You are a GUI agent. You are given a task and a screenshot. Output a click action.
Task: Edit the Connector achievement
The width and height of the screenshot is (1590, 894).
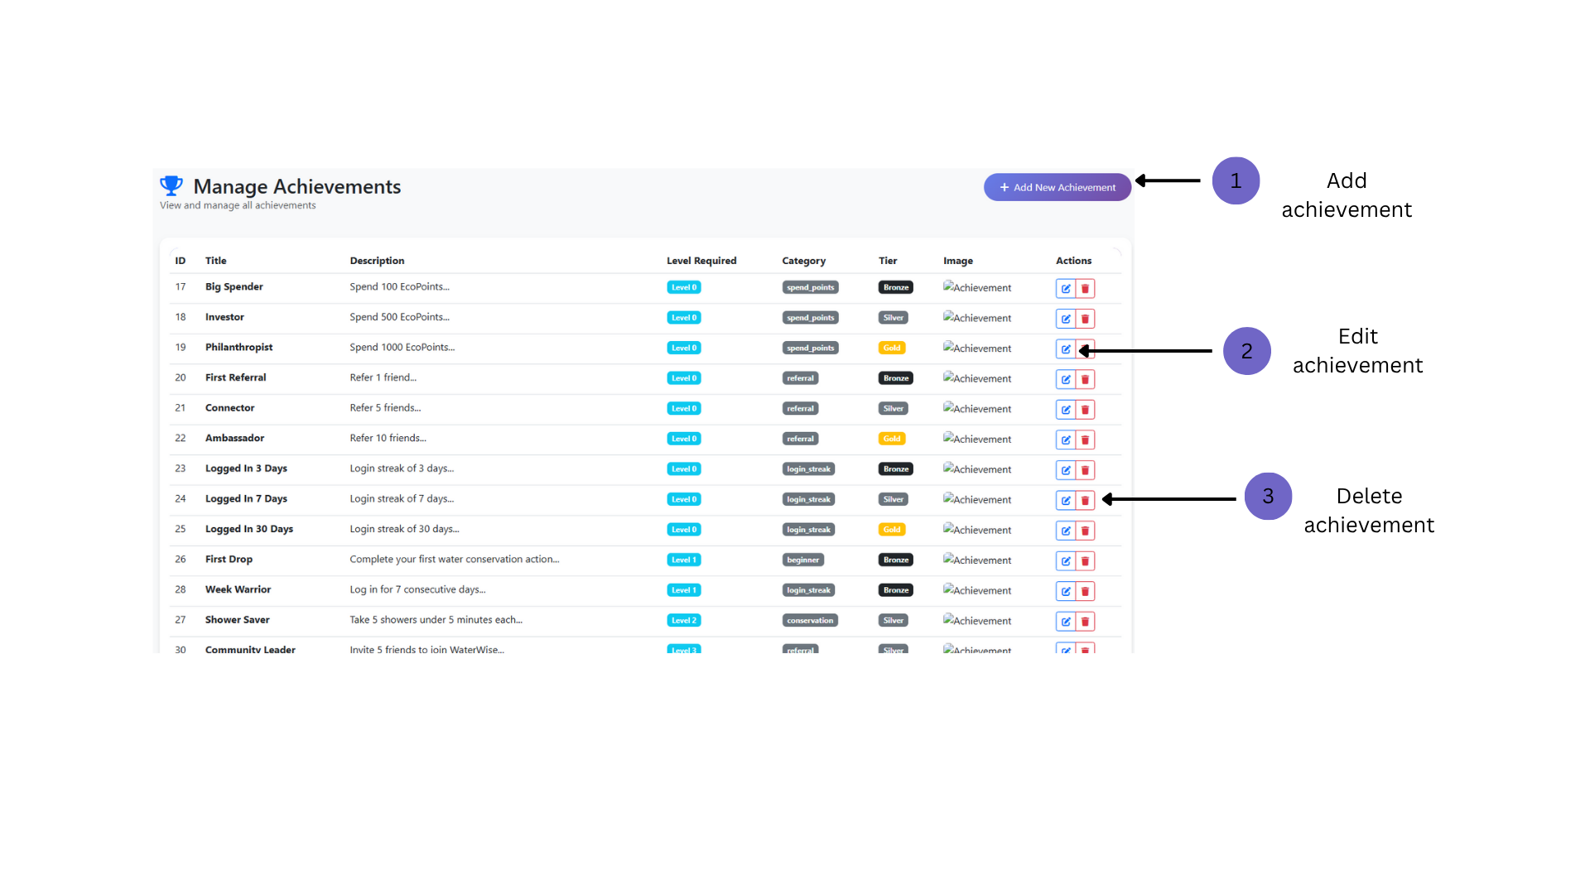tap(1066, 410)
